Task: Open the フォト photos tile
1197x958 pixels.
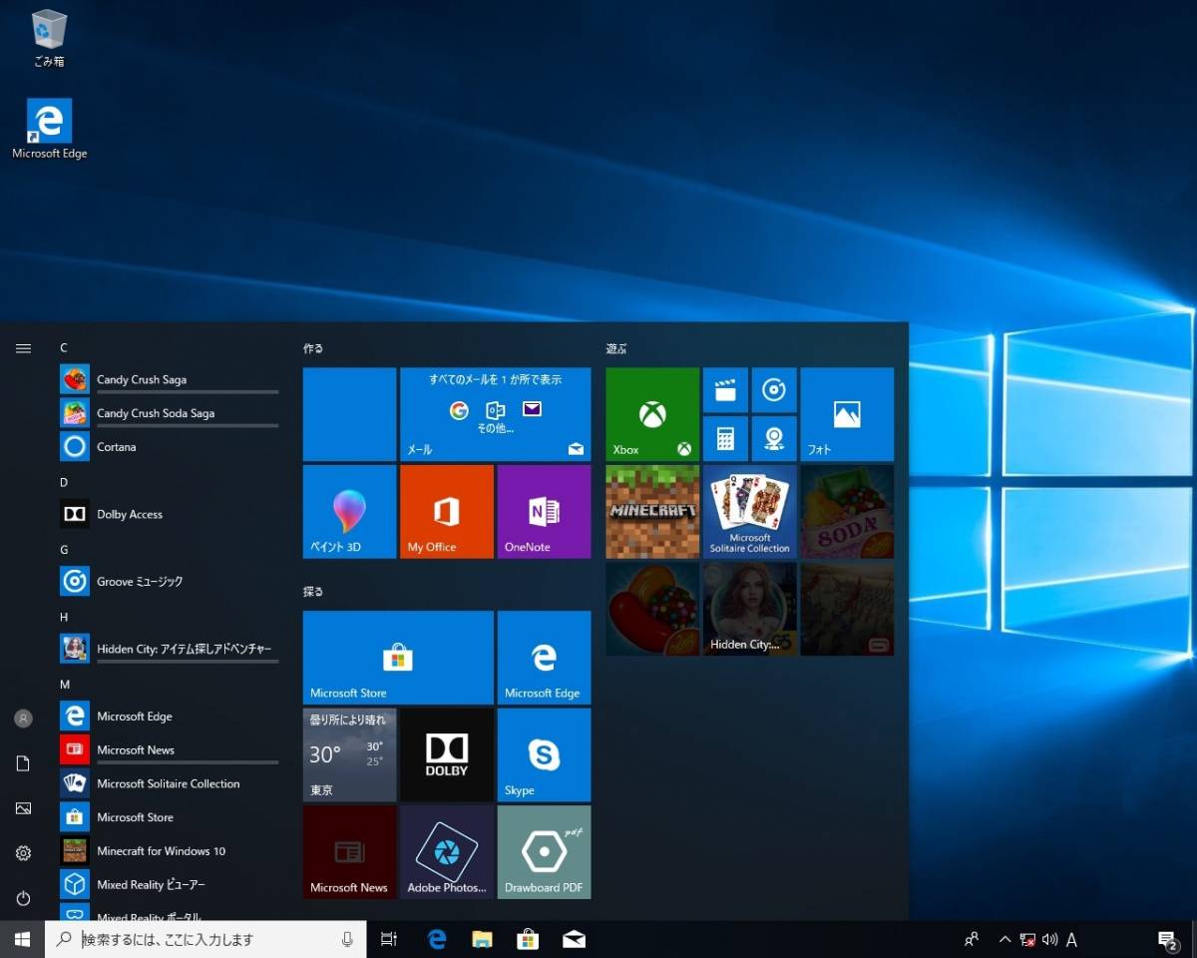Action: (847, 414)
